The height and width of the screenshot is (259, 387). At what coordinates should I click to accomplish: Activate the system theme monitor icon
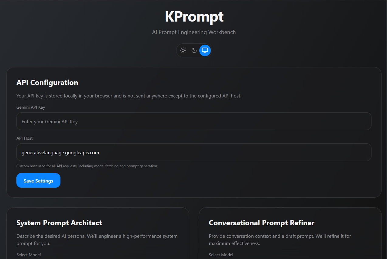coord(205,50)
